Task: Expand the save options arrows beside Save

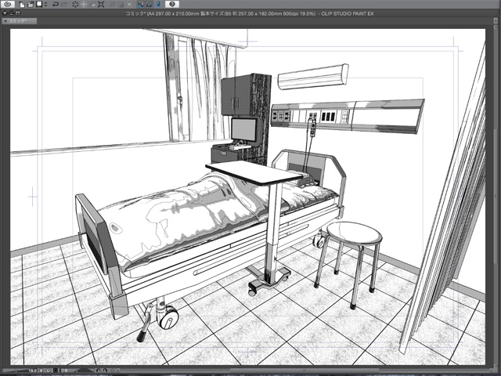Action: (45, 5)
